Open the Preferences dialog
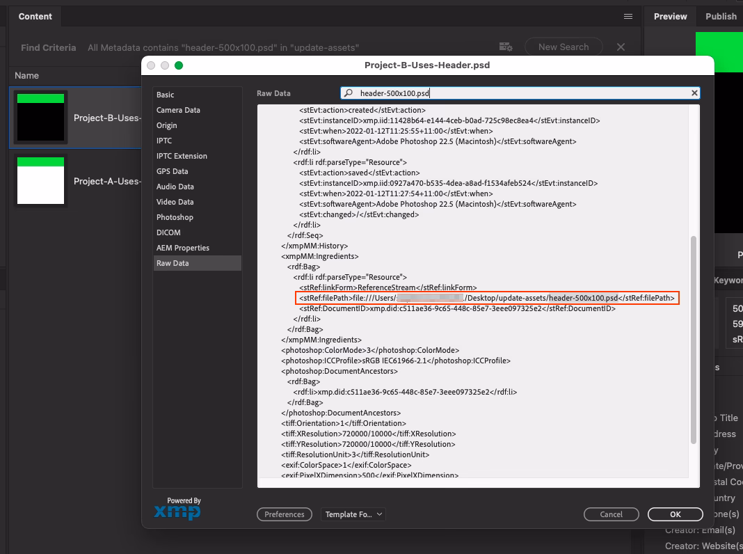 pyautogui.click(x=284, y=514)
